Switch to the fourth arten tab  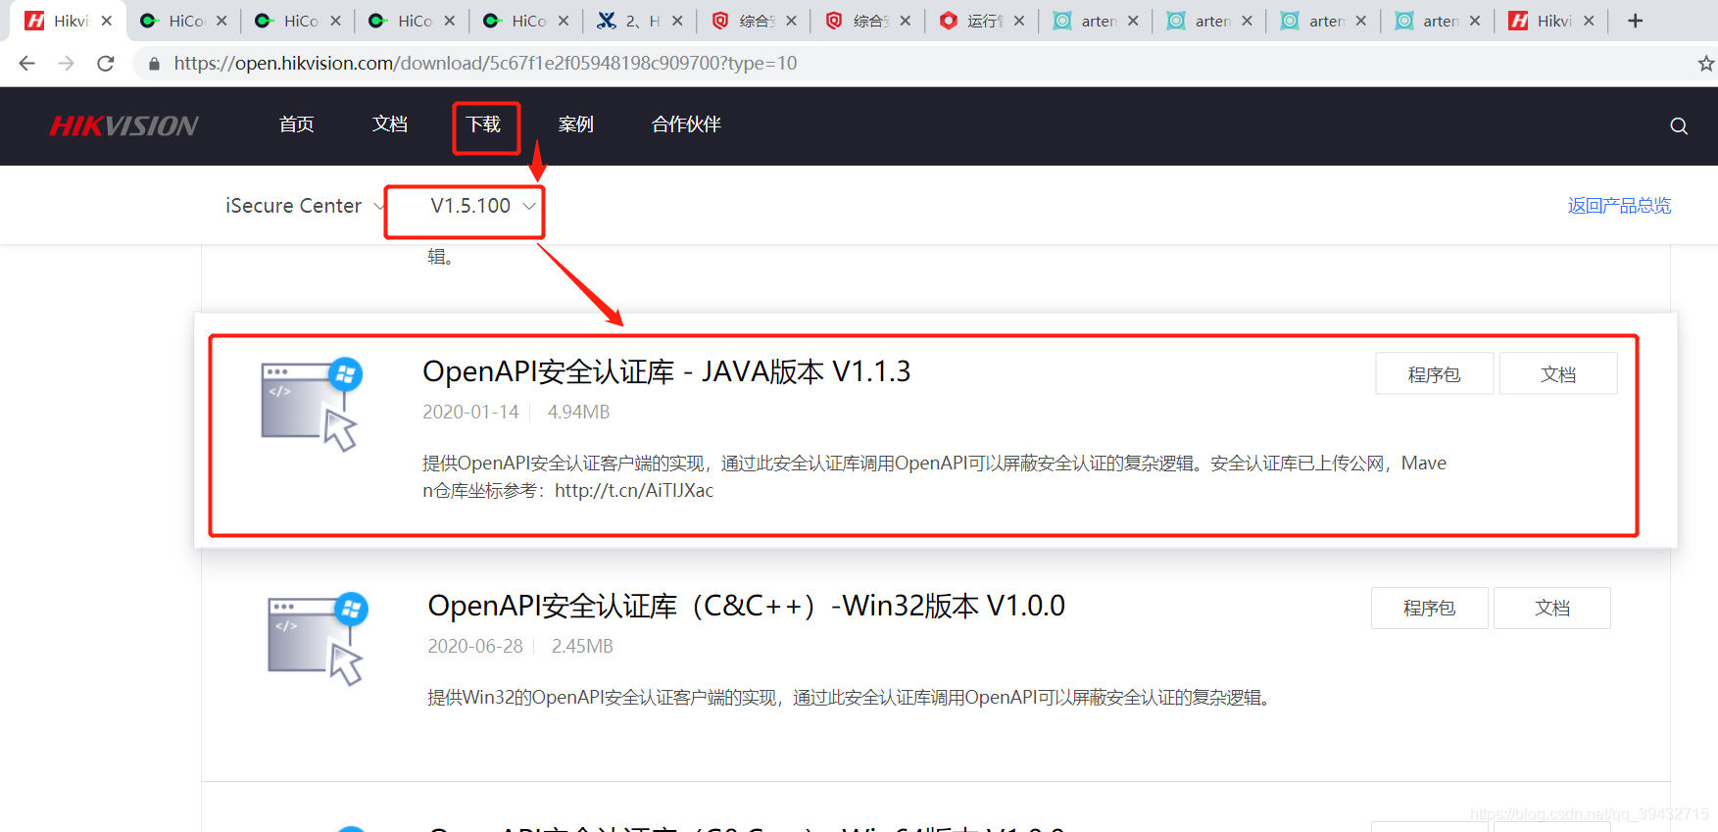[1439, 21]
